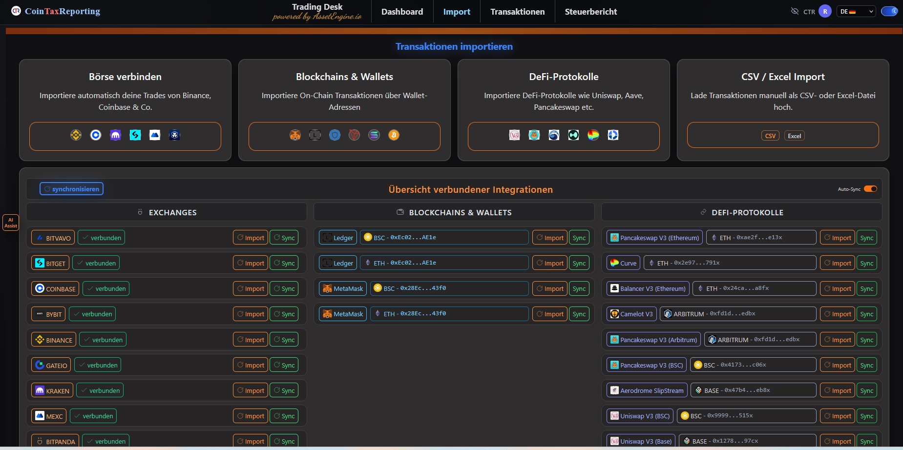
Task: Choose the rainbow Curve icon in the DeFi-Protokolle card
Action: click(593, 135)
